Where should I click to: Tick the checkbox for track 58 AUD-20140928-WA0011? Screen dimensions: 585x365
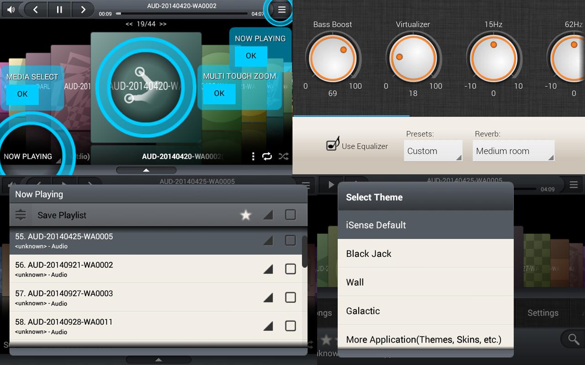[291, 326]
